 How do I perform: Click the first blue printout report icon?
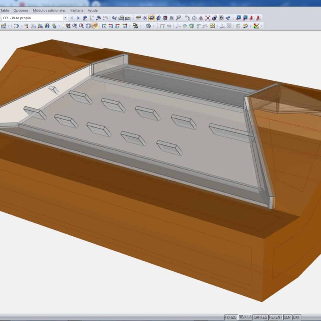tap(238, 18)
